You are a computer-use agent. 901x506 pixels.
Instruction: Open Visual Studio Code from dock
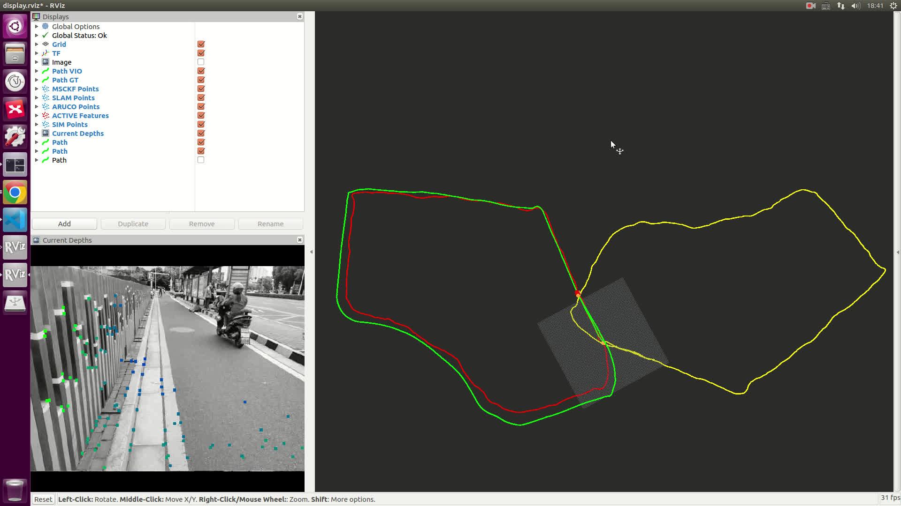tap(15, 220)
